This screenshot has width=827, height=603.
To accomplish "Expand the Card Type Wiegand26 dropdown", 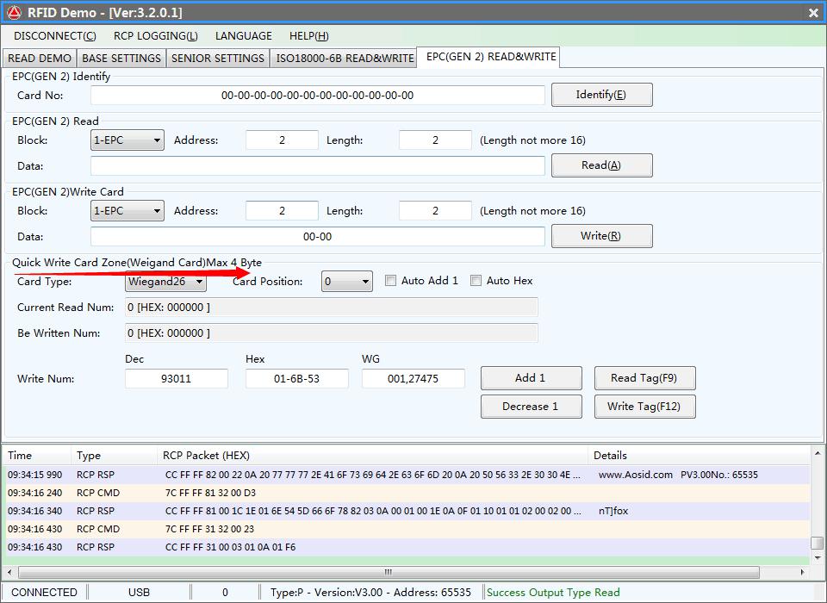I will tap(165, 282).
